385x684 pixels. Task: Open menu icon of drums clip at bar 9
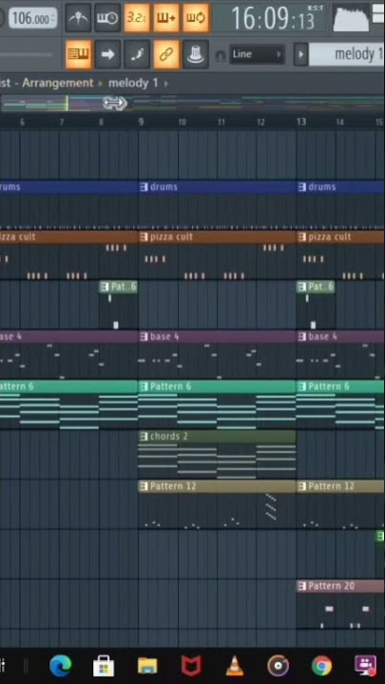click(x=144, y=187)
